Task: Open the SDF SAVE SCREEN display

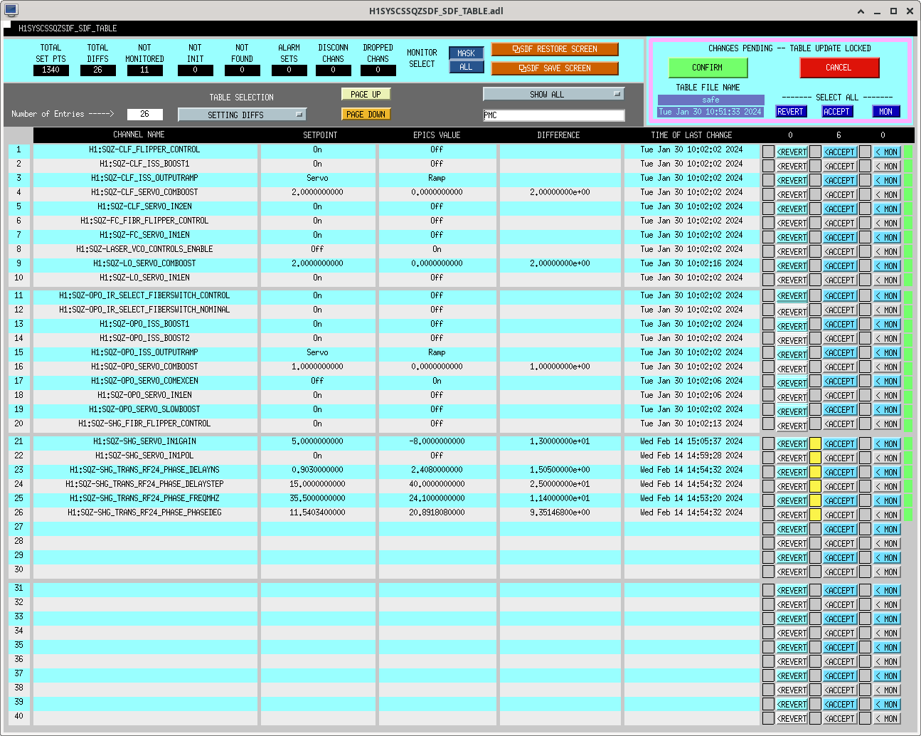Action: (x=555, y=68)
